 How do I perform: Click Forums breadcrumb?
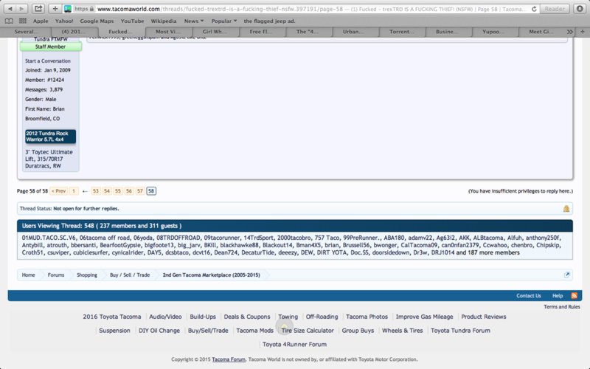(x=56, y=275)
